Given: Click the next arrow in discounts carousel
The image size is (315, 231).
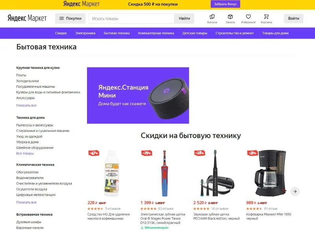Looking at the screenshot, I should pyautogui.click(x=295, y=191).
